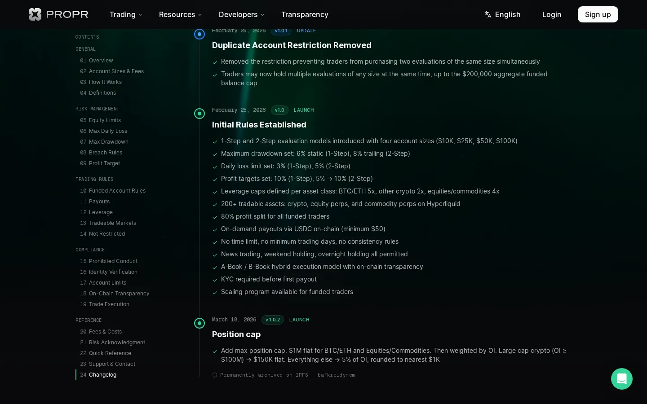Go to 16 Identity Verification section

click(109, 272)
